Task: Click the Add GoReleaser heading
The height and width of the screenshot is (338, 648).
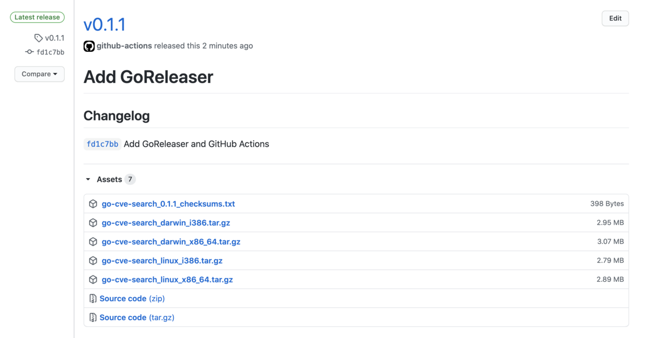Action: point(148,77)
